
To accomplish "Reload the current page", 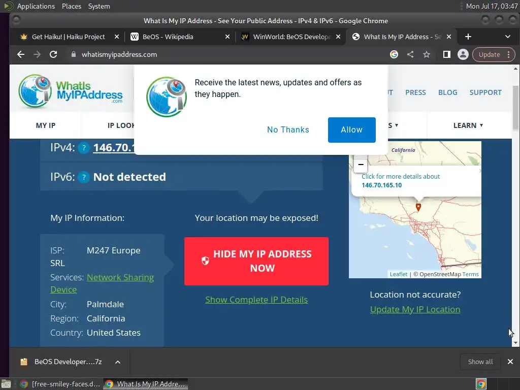I will coord(53,54).
